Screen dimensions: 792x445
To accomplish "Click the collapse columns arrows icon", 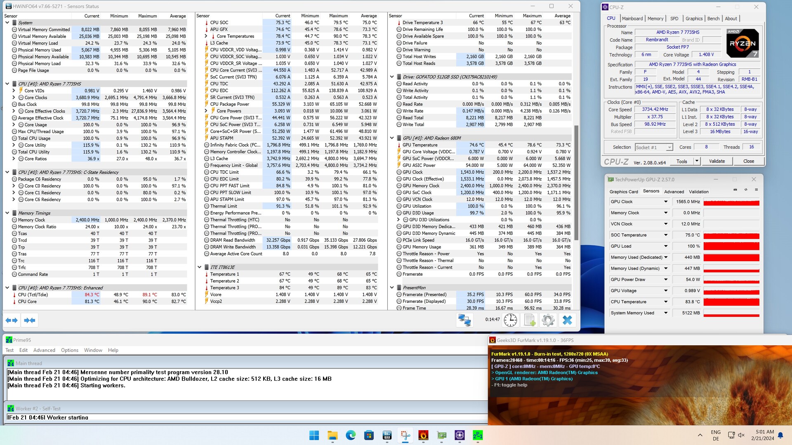I will click(x=30, y=320).
